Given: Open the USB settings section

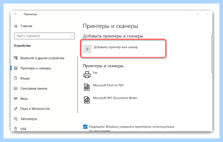Looking at the screenshot, I should point(23,129).
